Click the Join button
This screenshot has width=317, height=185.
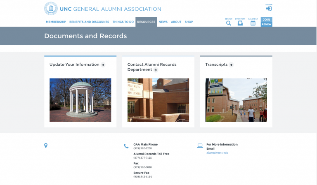[267, 20]
